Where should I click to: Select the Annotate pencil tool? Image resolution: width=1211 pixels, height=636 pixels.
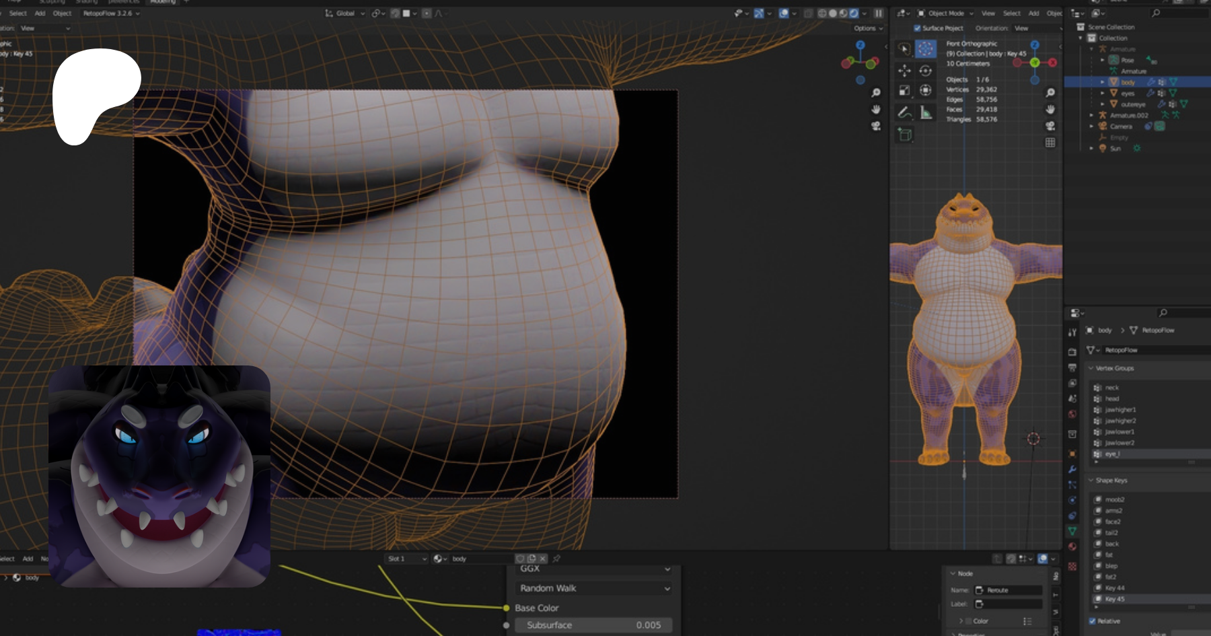point(904,112)
